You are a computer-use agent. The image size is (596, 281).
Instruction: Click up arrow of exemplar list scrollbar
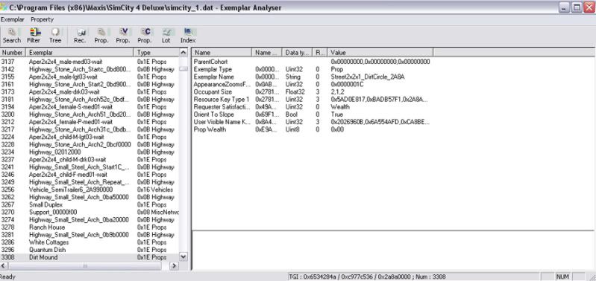click(x=183, y=53)
